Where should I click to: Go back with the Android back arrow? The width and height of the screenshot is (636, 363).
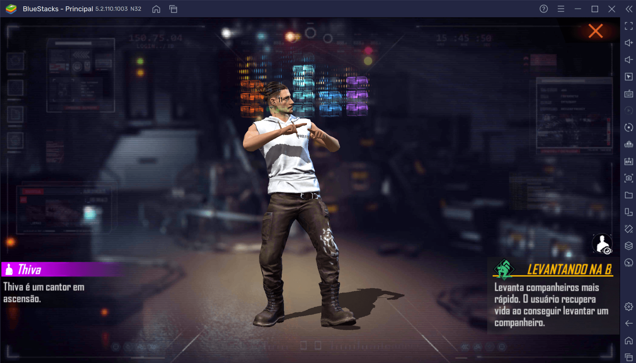coord(629,323)
